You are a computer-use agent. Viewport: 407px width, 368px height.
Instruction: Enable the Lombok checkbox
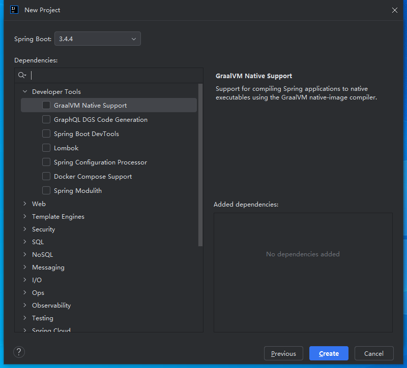coord(46,148)
